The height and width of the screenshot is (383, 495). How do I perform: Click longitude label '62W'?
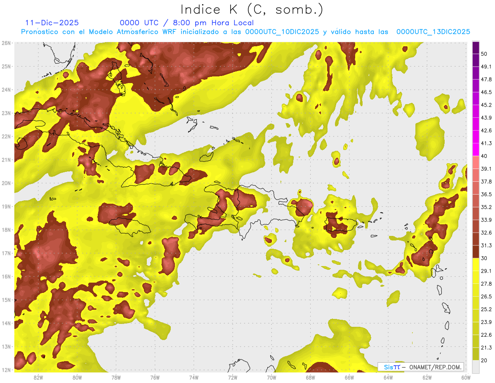[x=427, y=377]
